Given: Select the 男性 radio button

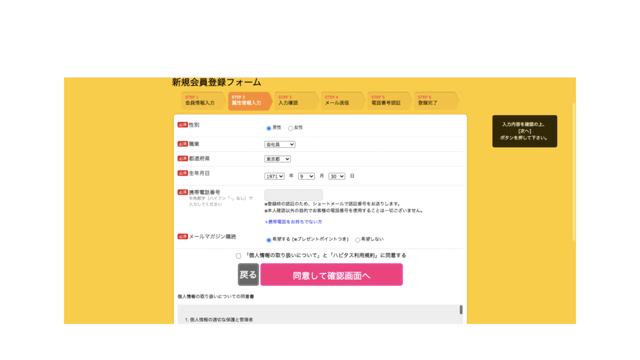Looking at the screenshot, I should 269,128.
